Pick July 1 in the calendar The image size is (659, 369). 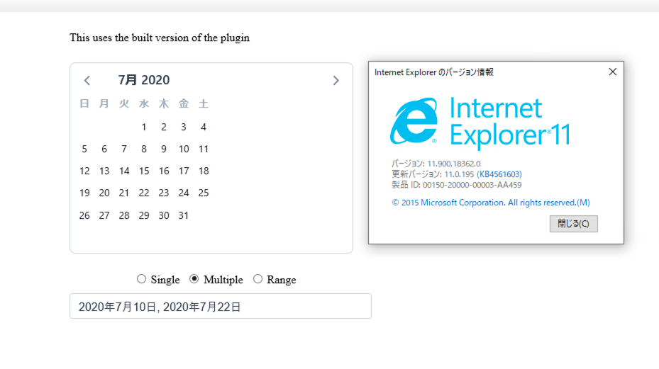click(144, 127)
